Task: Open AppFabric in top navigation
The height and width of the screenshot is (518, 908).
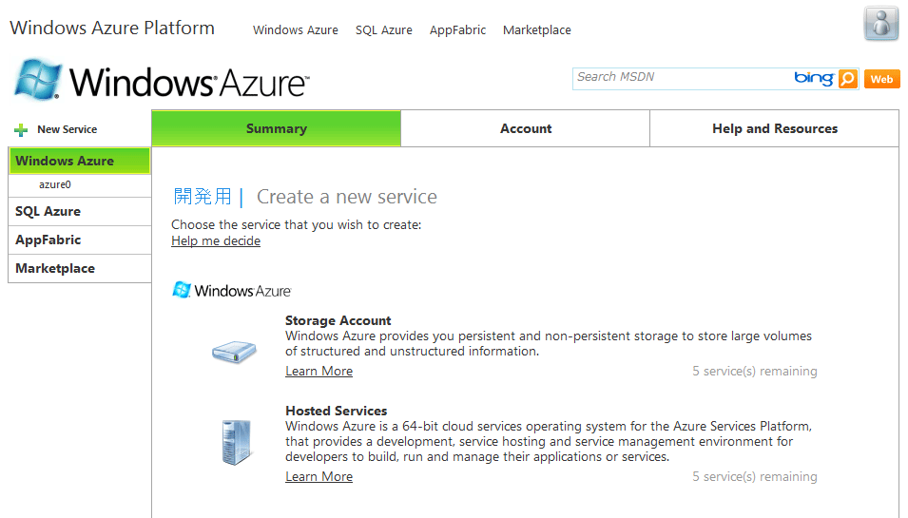Action: pos(457,30)
